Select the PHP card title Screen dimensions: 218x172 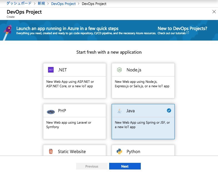point(62,111)
